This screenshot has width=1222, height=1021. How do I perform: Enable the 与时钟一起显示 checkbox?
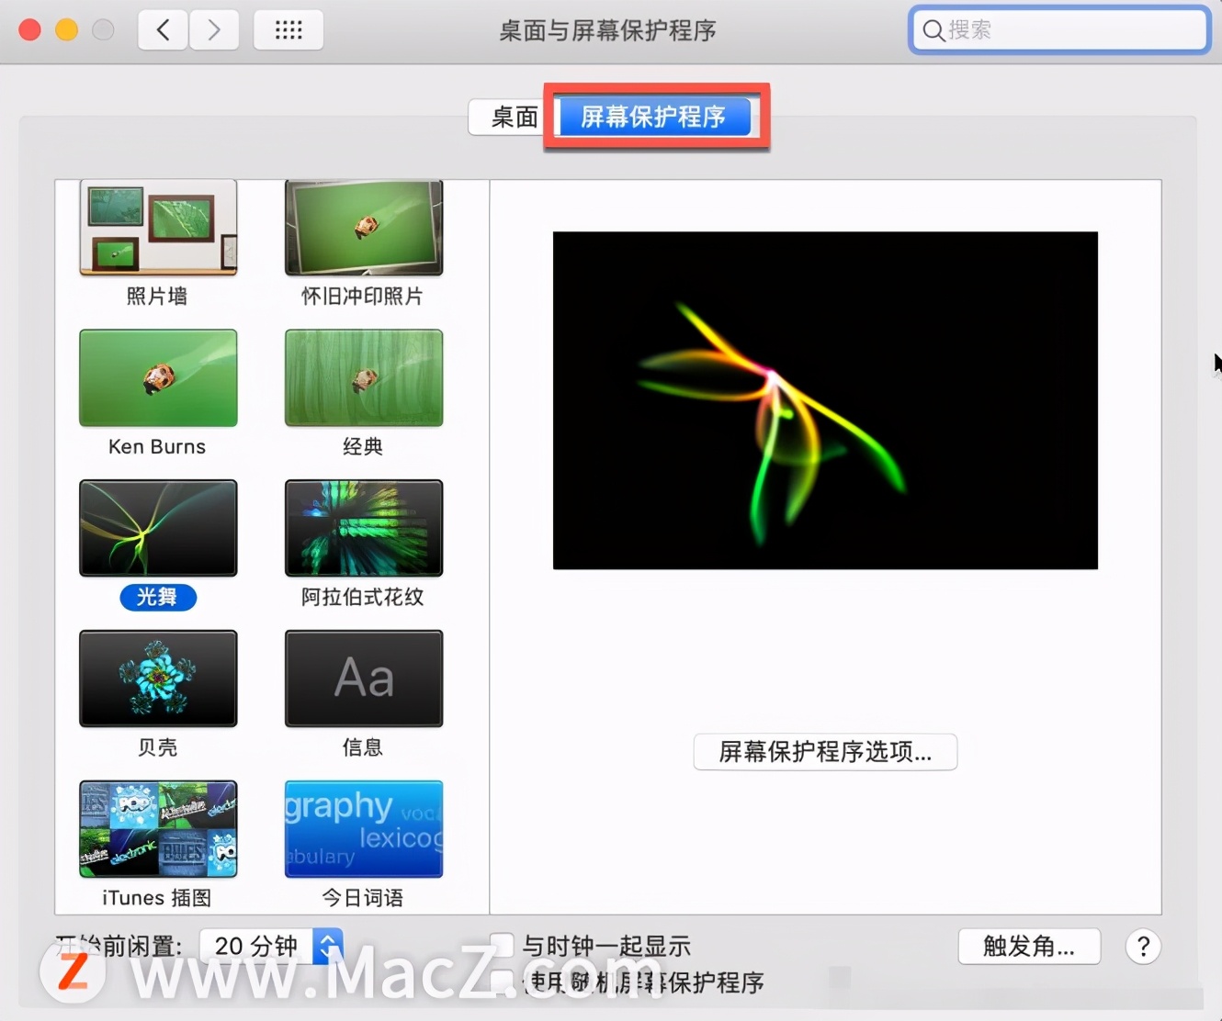coord(501,945)
